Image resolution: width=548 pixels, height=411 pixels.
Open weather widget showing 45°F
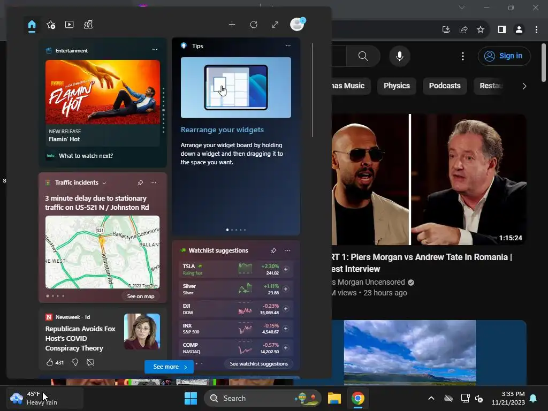click(45, 398)
